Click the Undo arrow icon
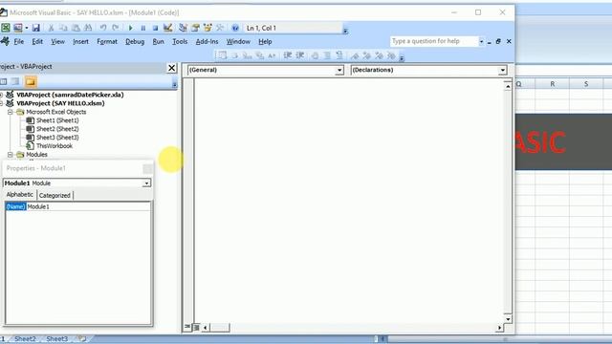 (103, 28)
